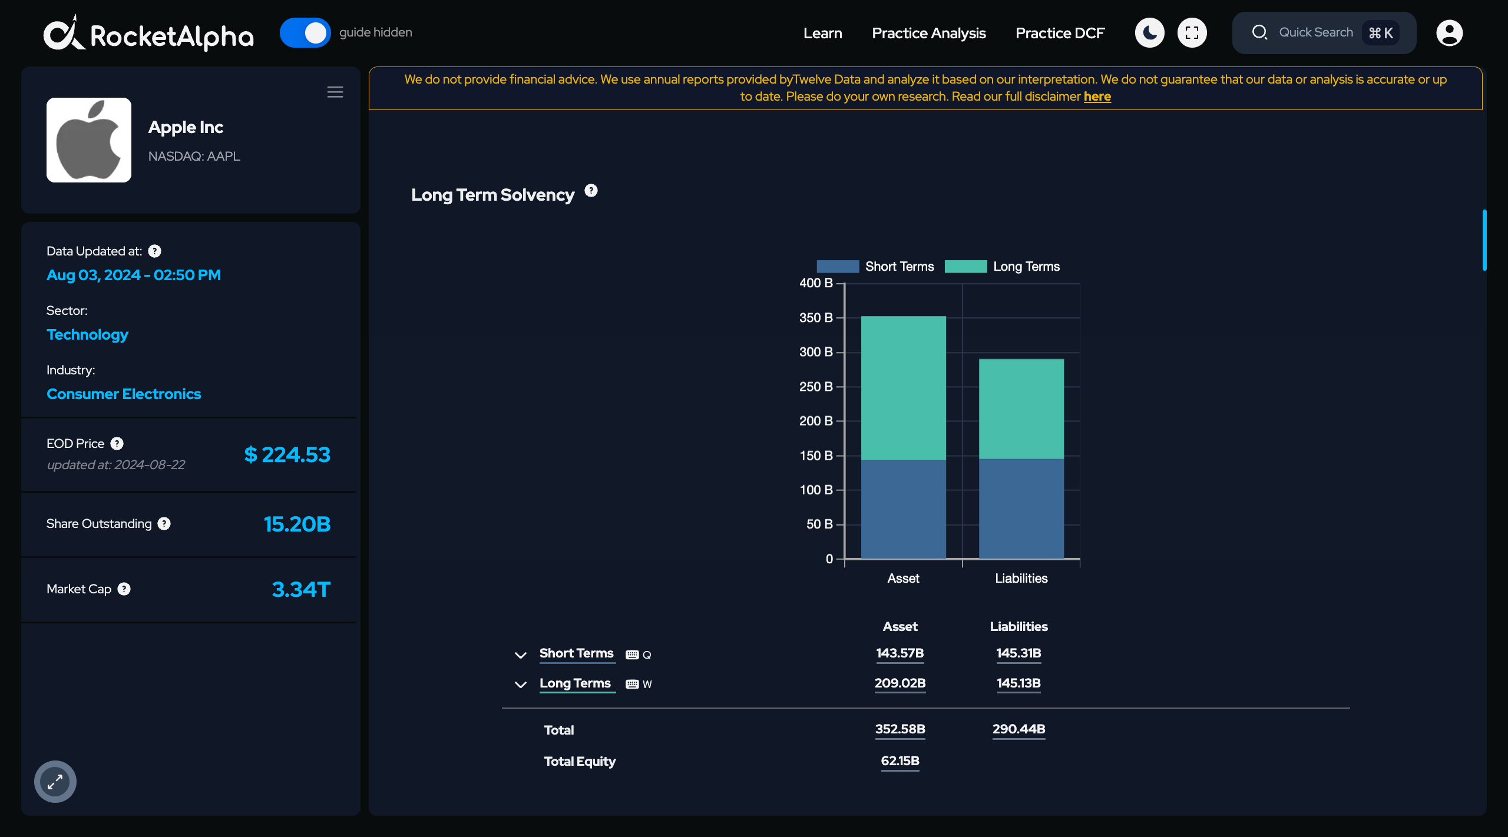Click Total asset value 352.58B
The width and height of the screenshot is (1508, 837).
(x=899, y=729)
